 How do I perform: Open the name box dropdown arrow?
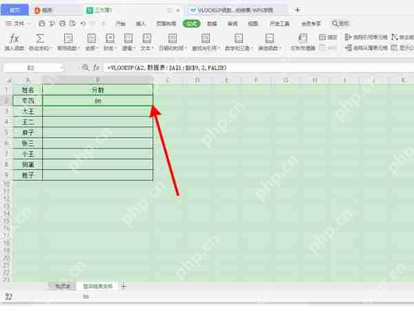click(61, 68)
